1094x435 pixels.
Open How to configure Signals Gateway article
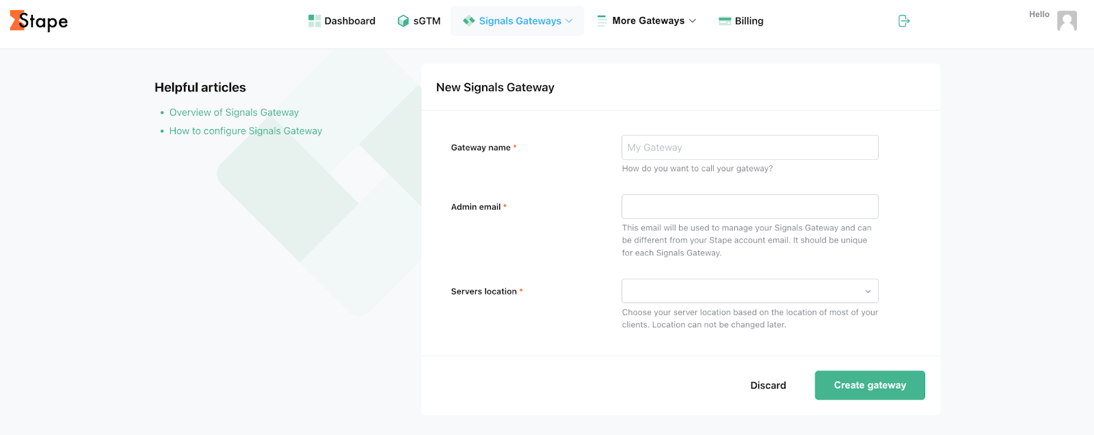tap(245, 131)
